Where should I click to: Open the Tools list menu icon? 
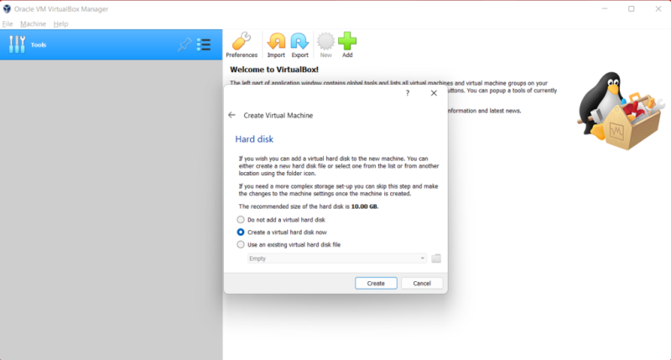(x=204, y=44)
